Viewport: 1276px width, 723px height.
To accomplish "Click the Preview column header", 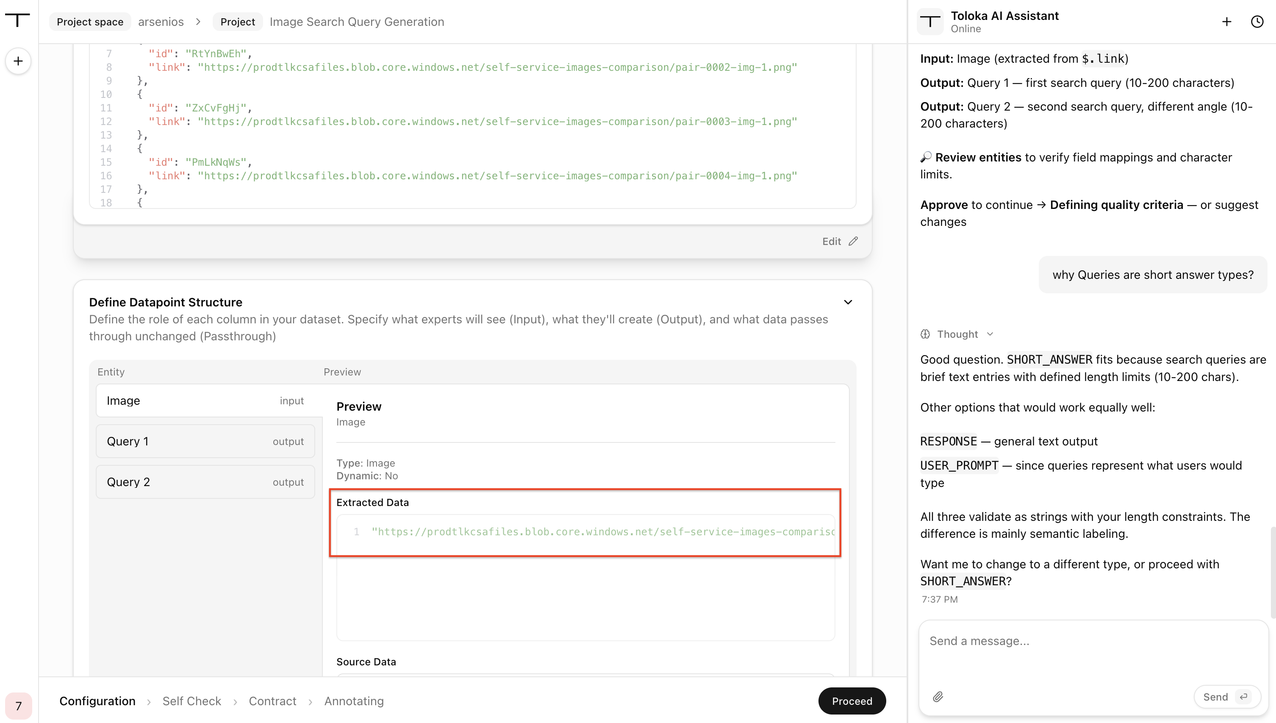I will click(342, 373).
